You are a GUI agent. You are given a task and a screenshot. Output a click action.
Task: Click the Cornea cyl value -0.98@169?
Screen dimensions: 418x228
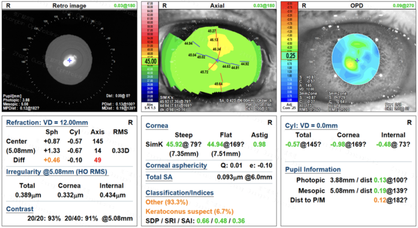[348, 145]
